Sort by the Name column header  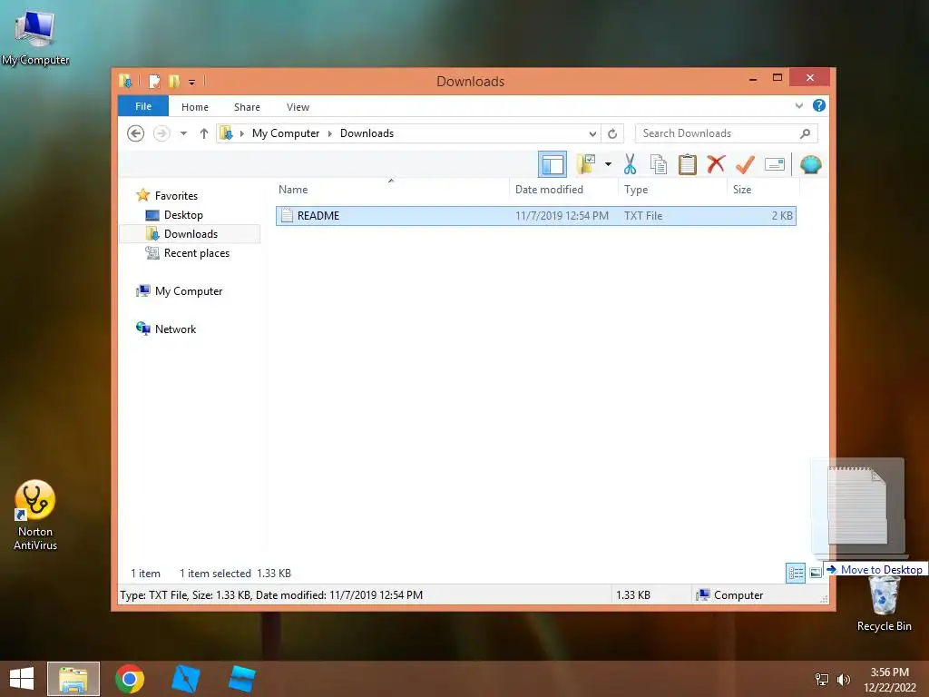coord(391,190)
